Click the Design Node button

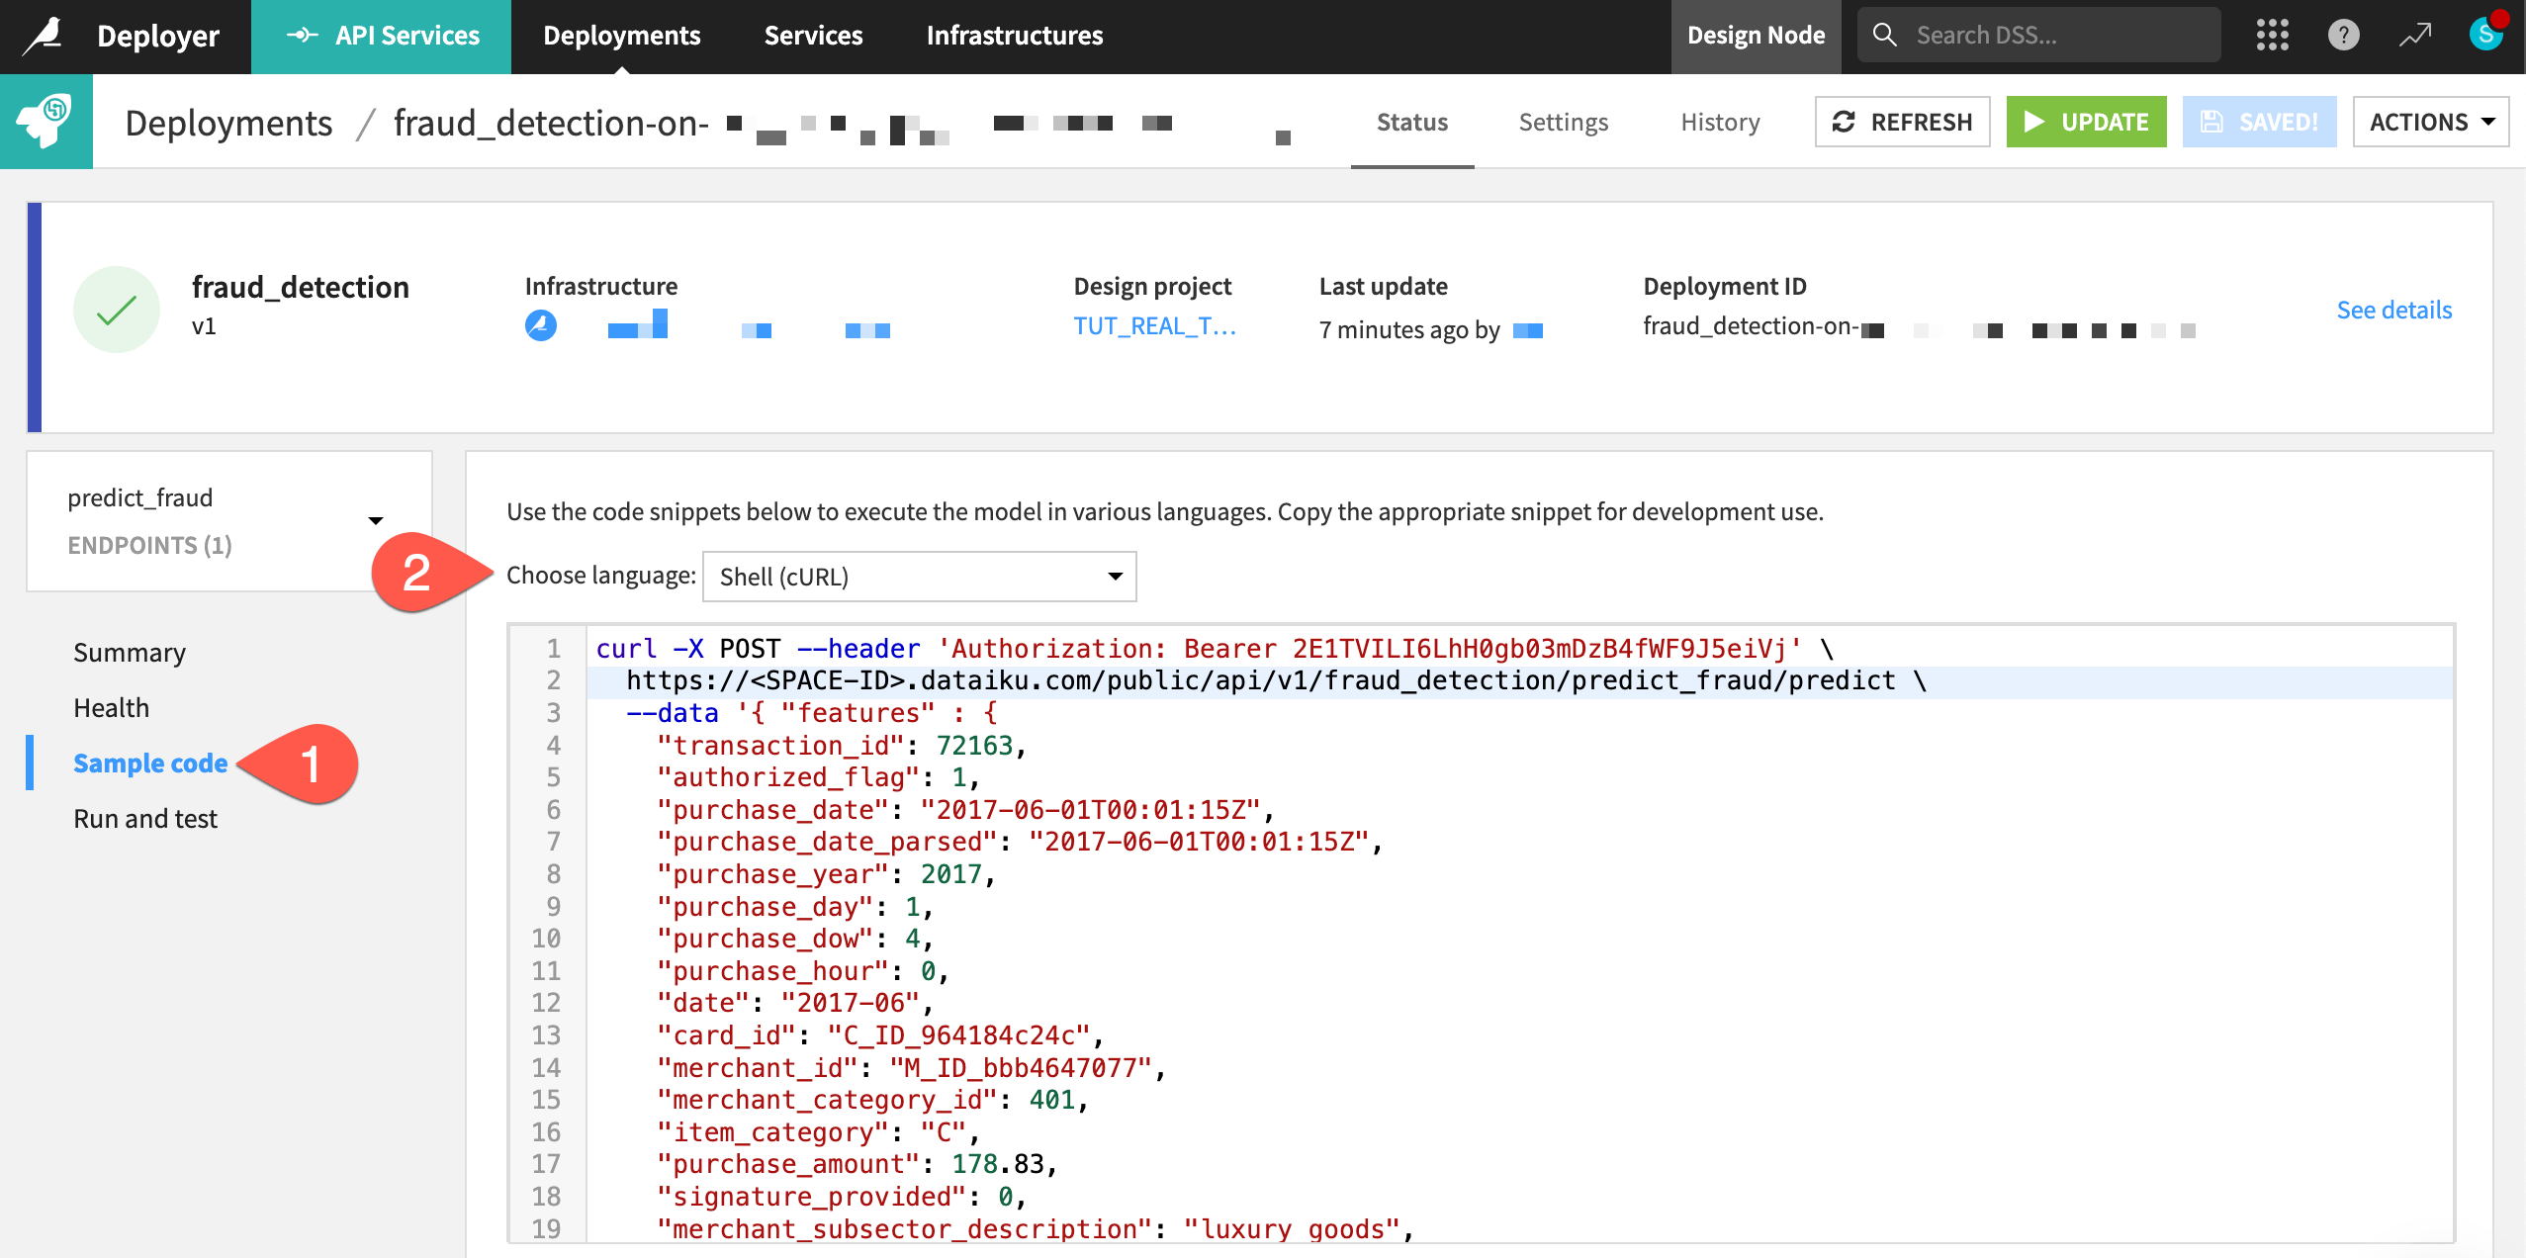(x=1756, y=36)
